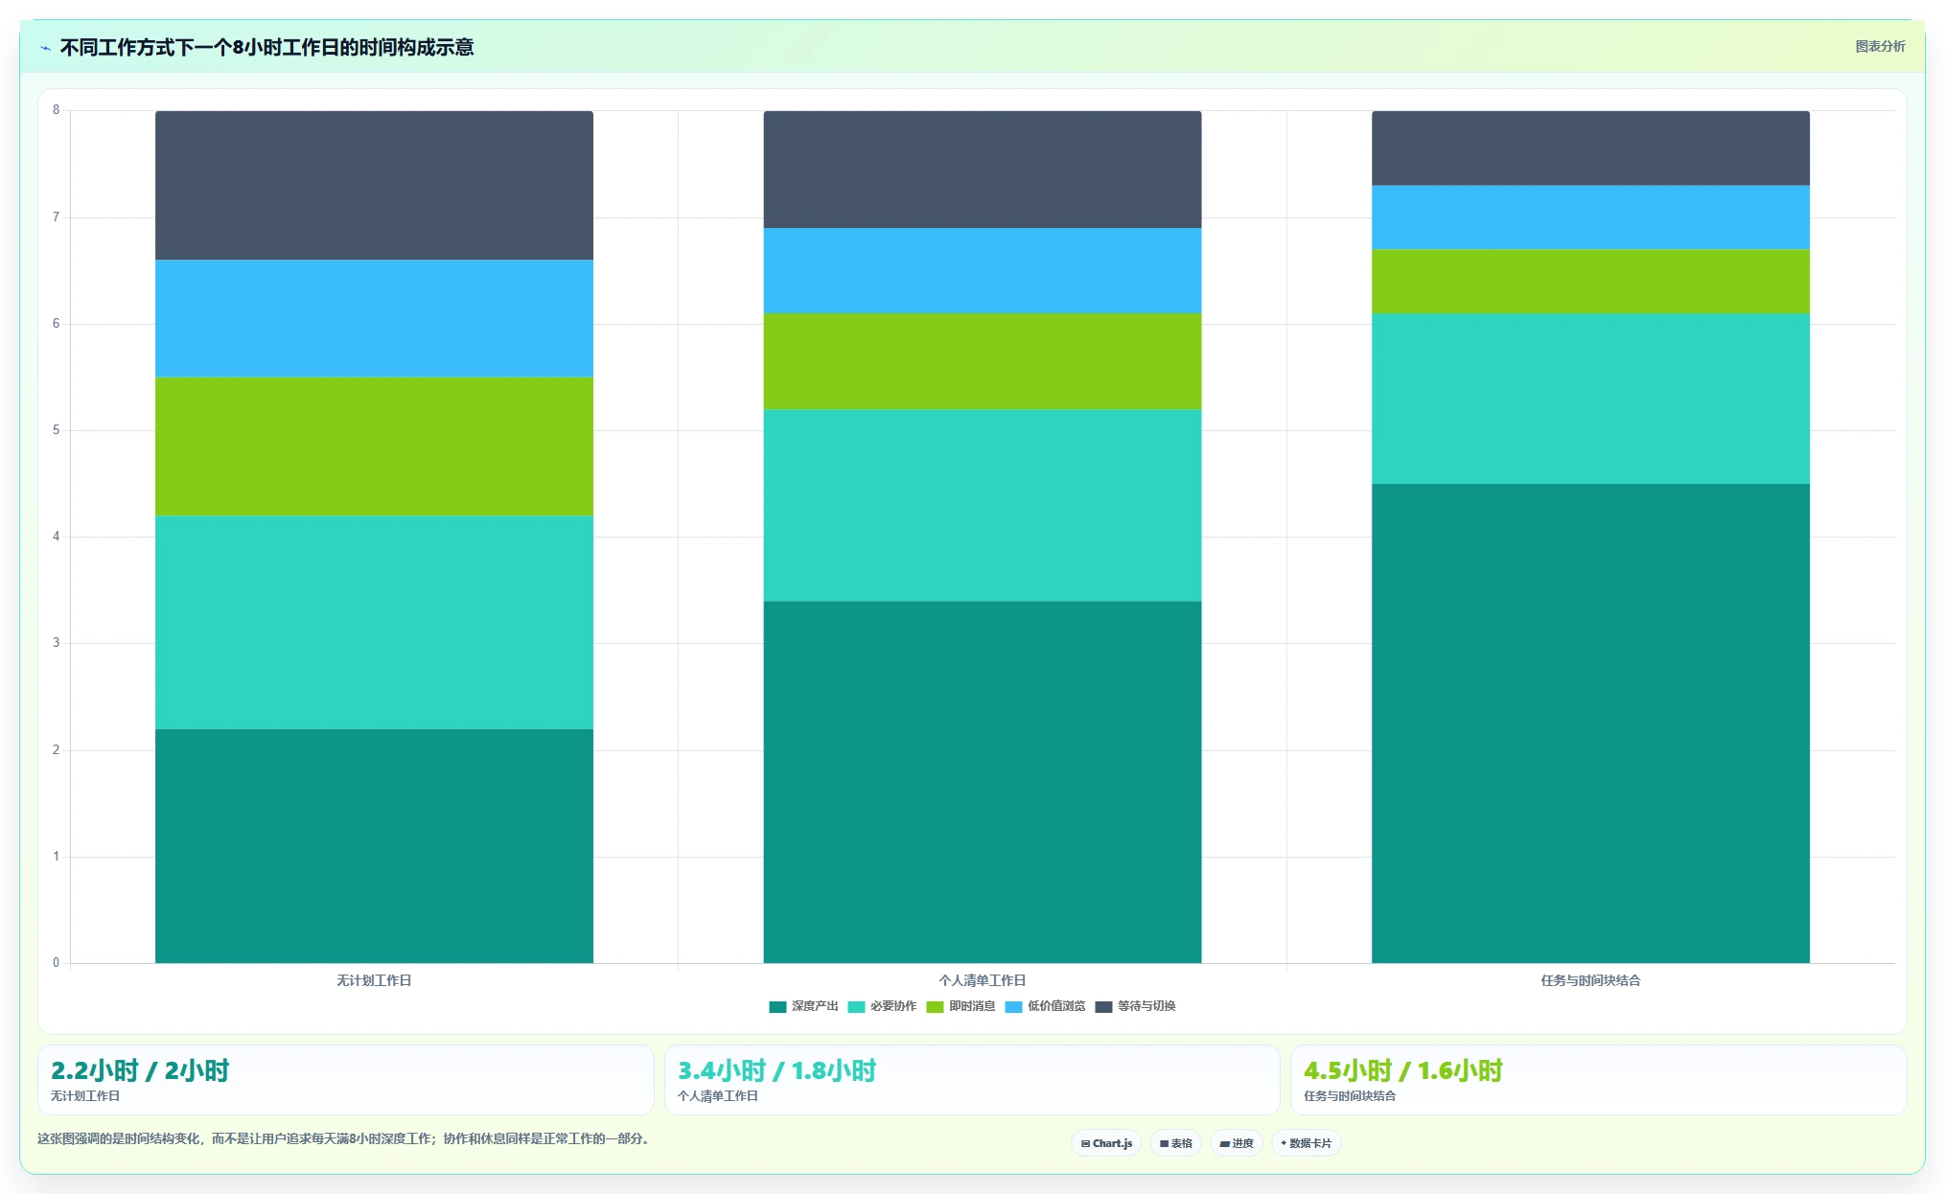Click the chart title 不同工作方式下一个8小时工作日的时间构成示意
The width and height of the screenshot is (1945, 1194).
point(266,47)
